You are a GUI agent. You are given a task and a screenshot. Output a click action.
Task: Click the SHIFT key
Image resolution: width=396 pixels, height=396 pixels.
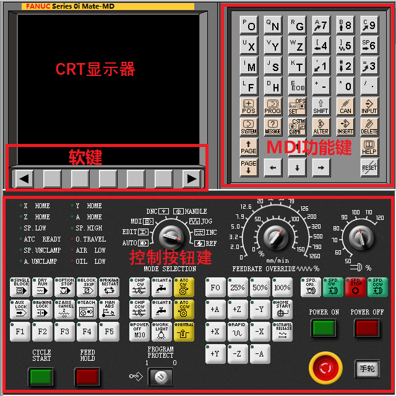pos(321,107)
